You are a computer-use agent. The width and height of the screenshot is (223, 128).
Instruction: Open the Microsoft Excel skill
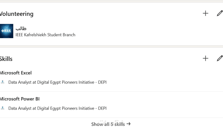point(16,73)
